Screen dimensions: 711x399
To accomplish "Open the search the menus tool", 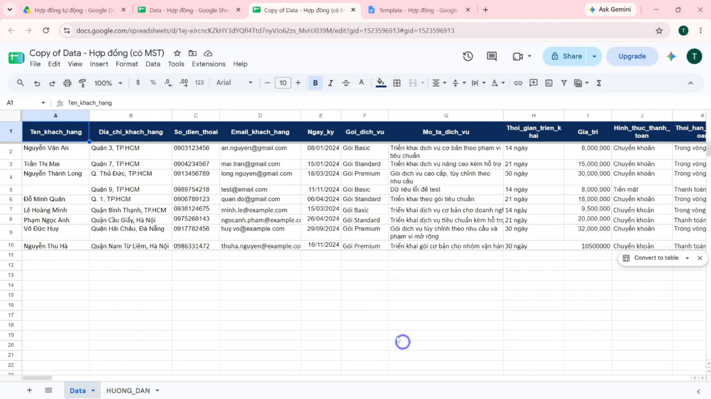I will (x=21, y=83).
